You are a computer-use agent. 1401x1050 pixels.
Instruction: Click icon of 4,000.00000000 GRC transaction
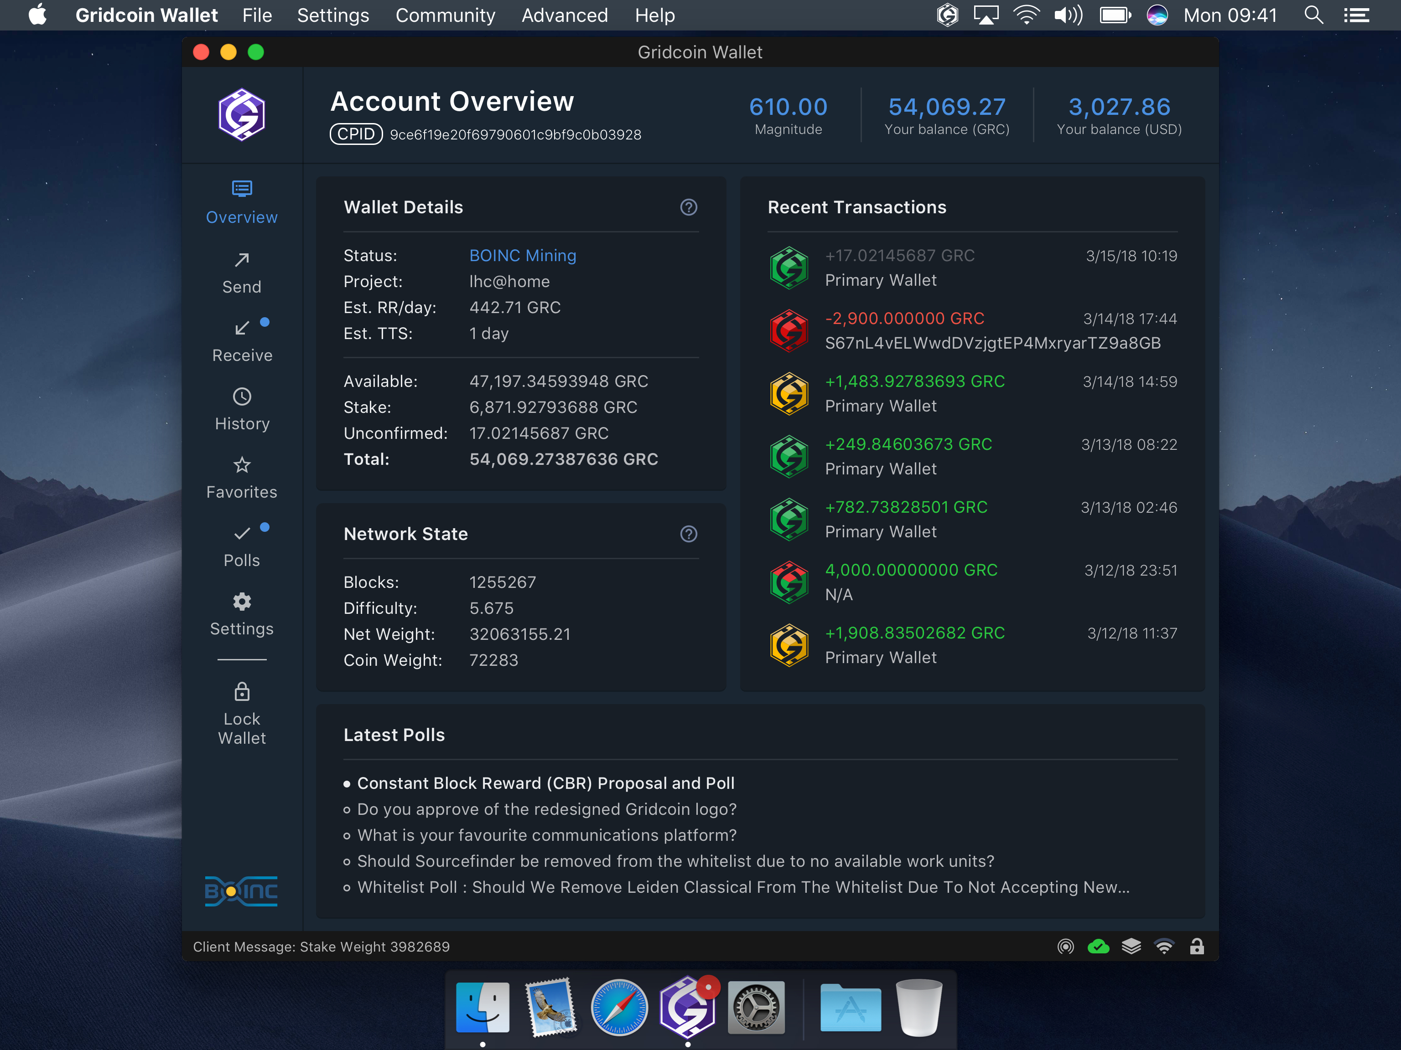(x=789, y=582)
